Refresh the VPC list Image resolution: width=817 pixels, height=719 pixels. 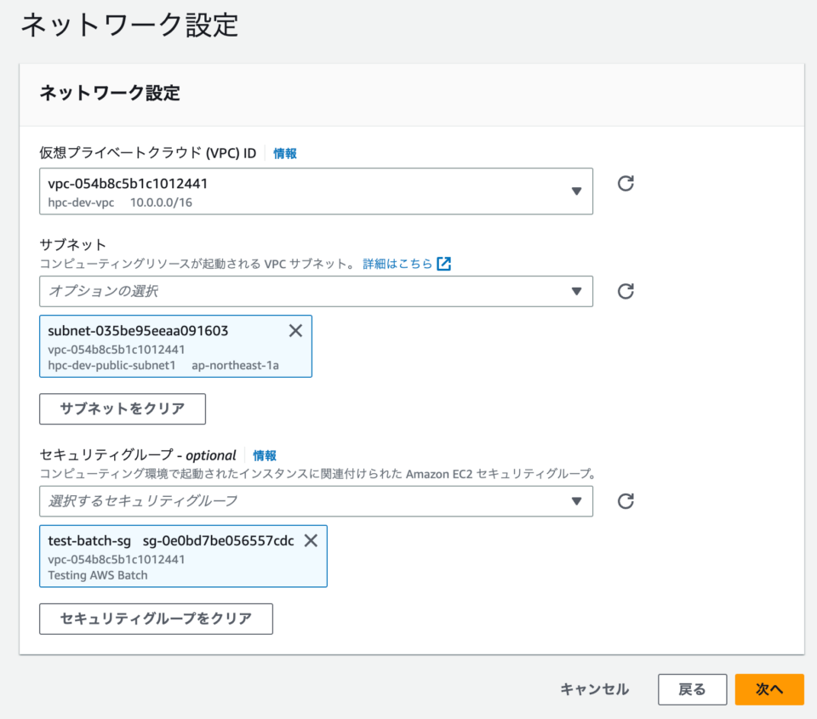click(x=626, y=183)
